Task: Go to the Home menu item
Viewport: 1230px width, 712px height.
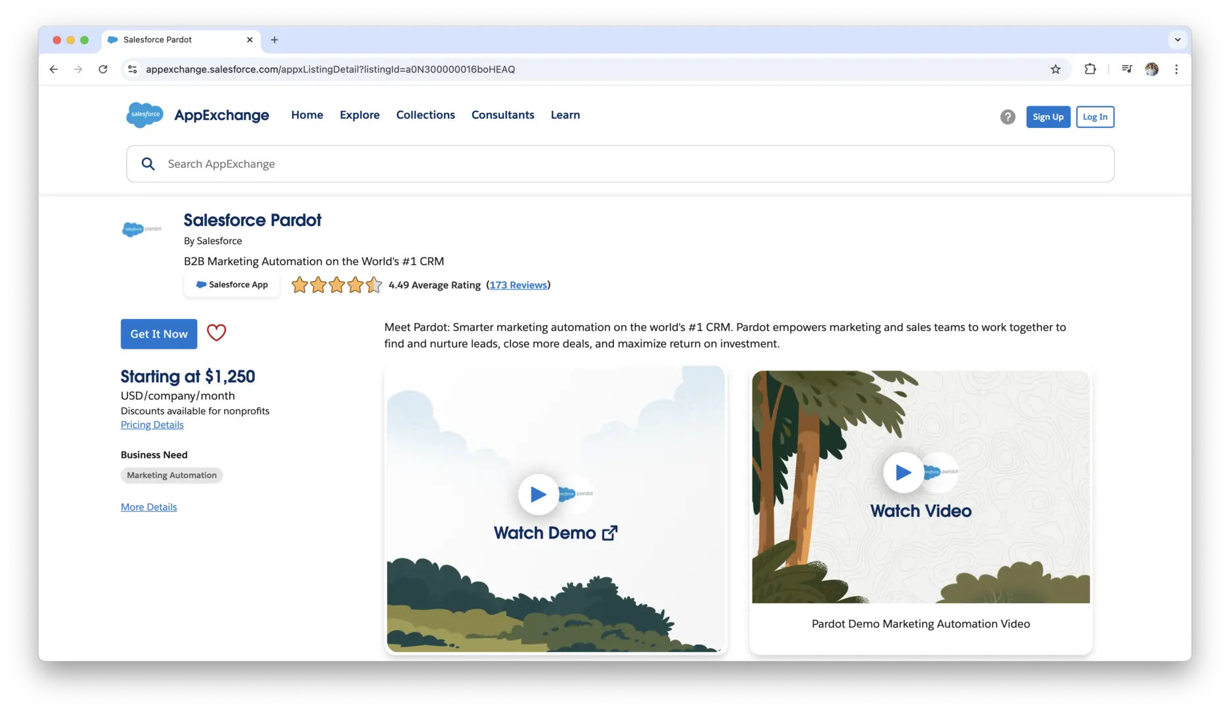Action: tap(307, 115)
